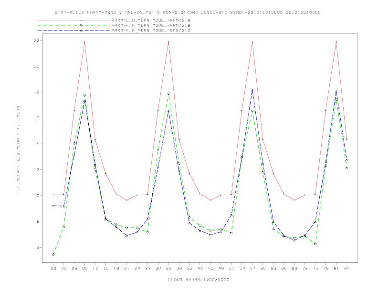This screenshot has width=378, height=292.
Task: Click x-axis forecast hour label 33
Action: (168, 268)
